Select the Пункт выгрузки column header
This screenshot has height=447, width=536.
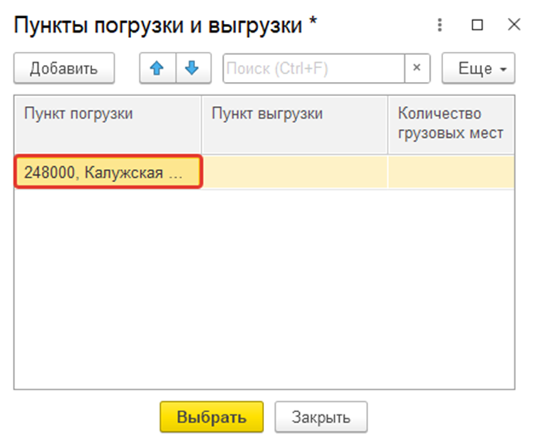[294, 125]
